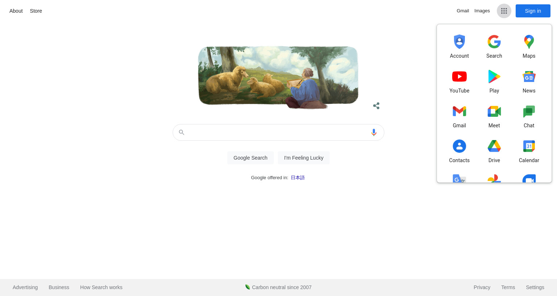Click the I'm Feeling Lucky button
Viewport: 557px width, 296px height.
pos(304,158)
